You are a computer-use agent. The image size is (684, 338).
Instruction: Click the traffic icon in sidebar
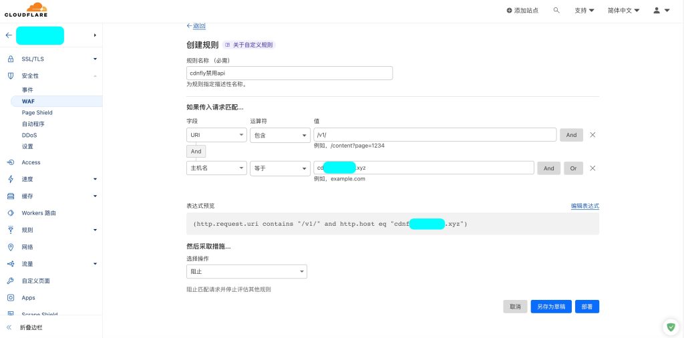(x=11, y=264)
